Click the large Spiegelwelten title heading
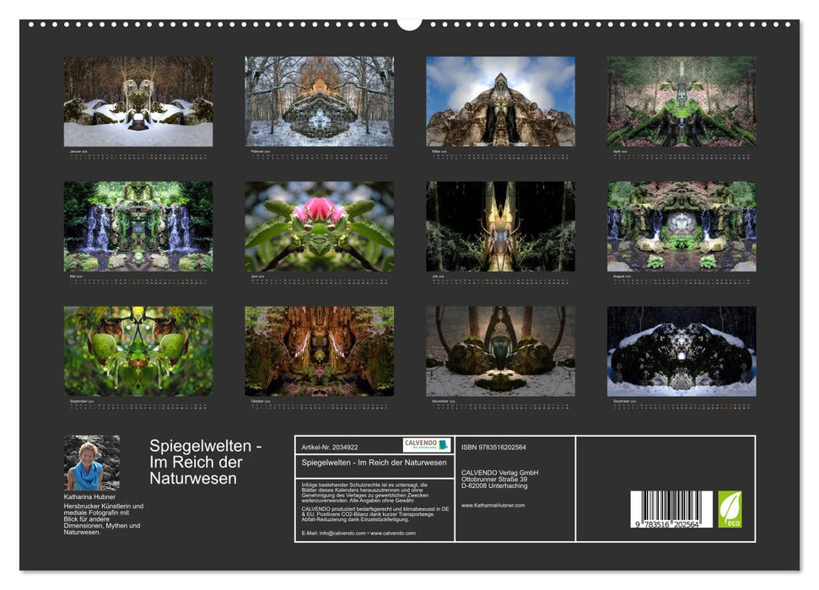 pyautogui.click(x=206, y=462)
